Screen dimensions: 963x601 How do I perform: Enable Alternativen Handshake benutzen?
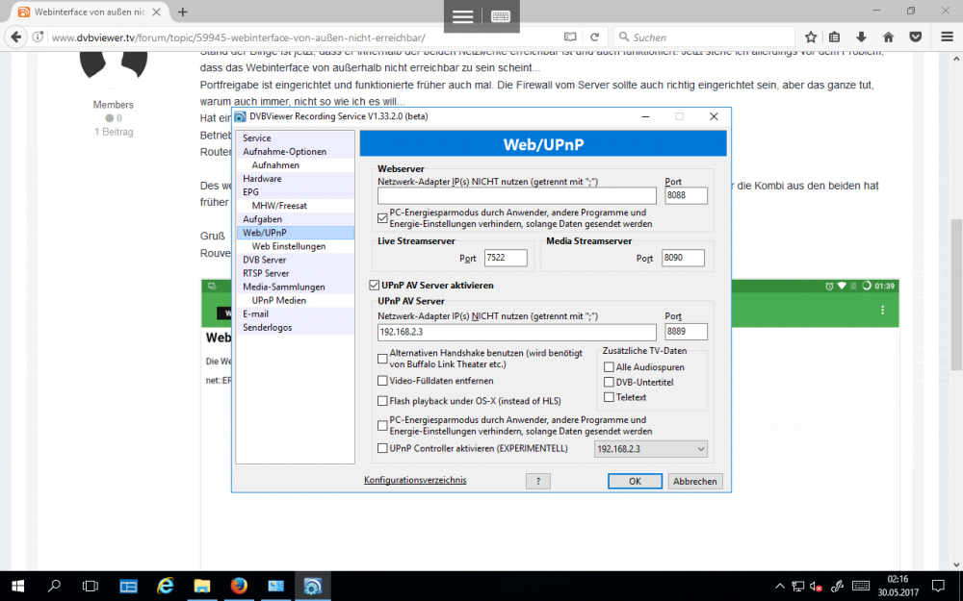point(382,359)
